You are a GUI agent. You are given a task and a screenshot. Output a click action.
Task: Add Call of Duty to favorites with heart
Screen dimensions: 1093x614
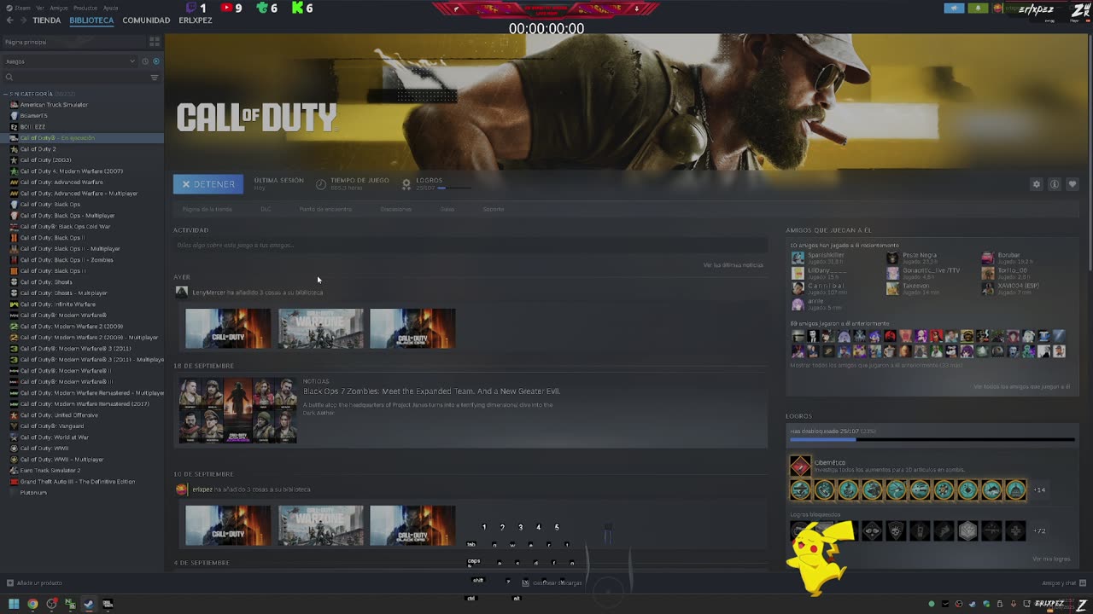[x=1073, y=184]
